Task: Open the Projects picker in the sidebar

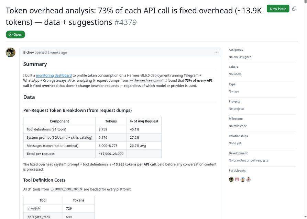Action: [x=234, y=101]
